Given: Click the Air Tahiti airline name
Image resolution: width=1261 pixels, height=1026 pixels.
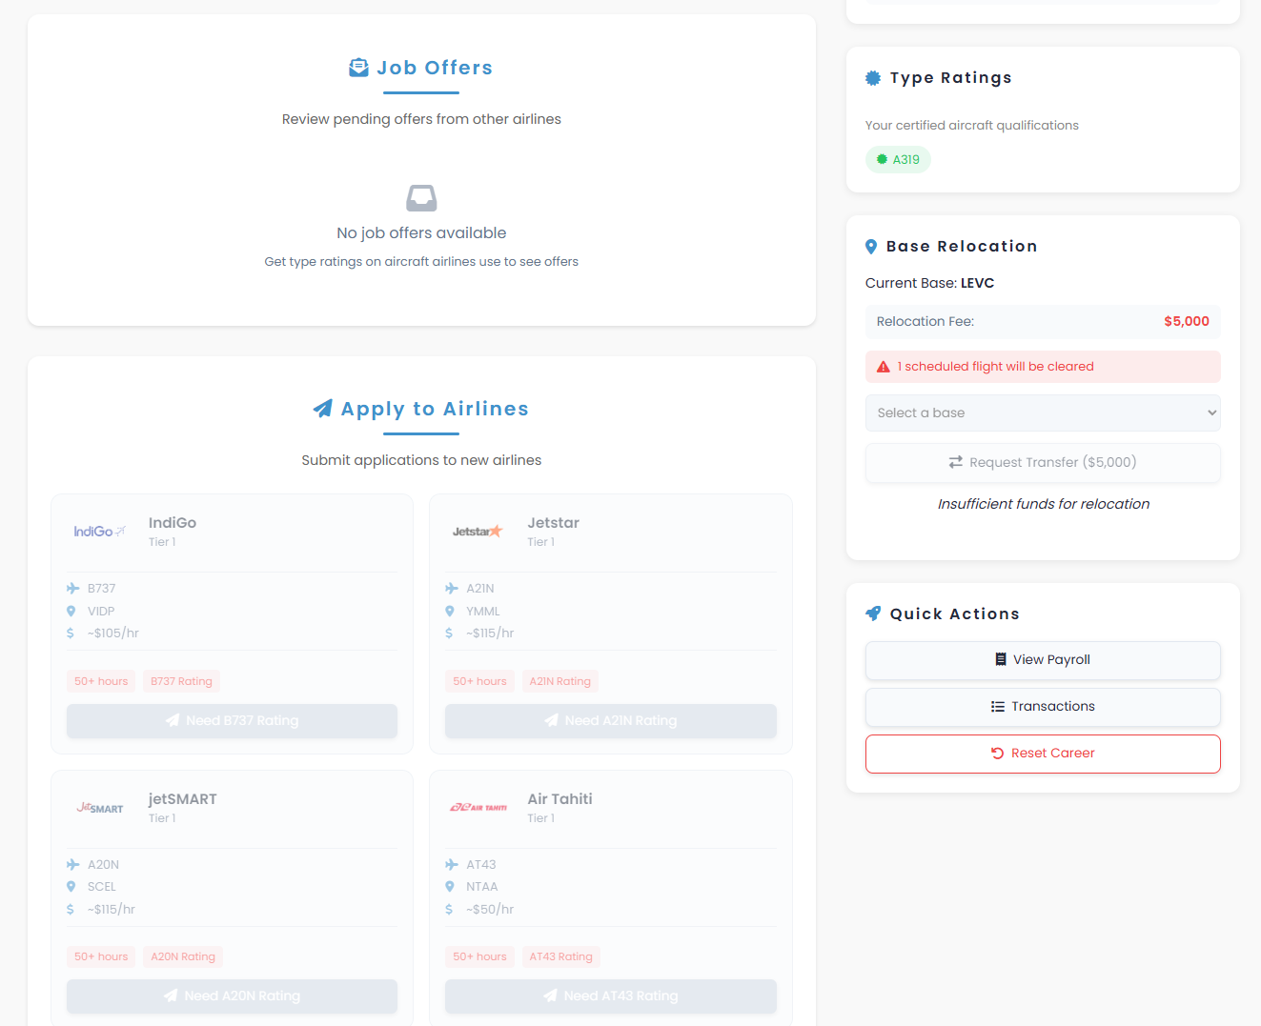Looking at the screenshot, I should tap(560, 799).
